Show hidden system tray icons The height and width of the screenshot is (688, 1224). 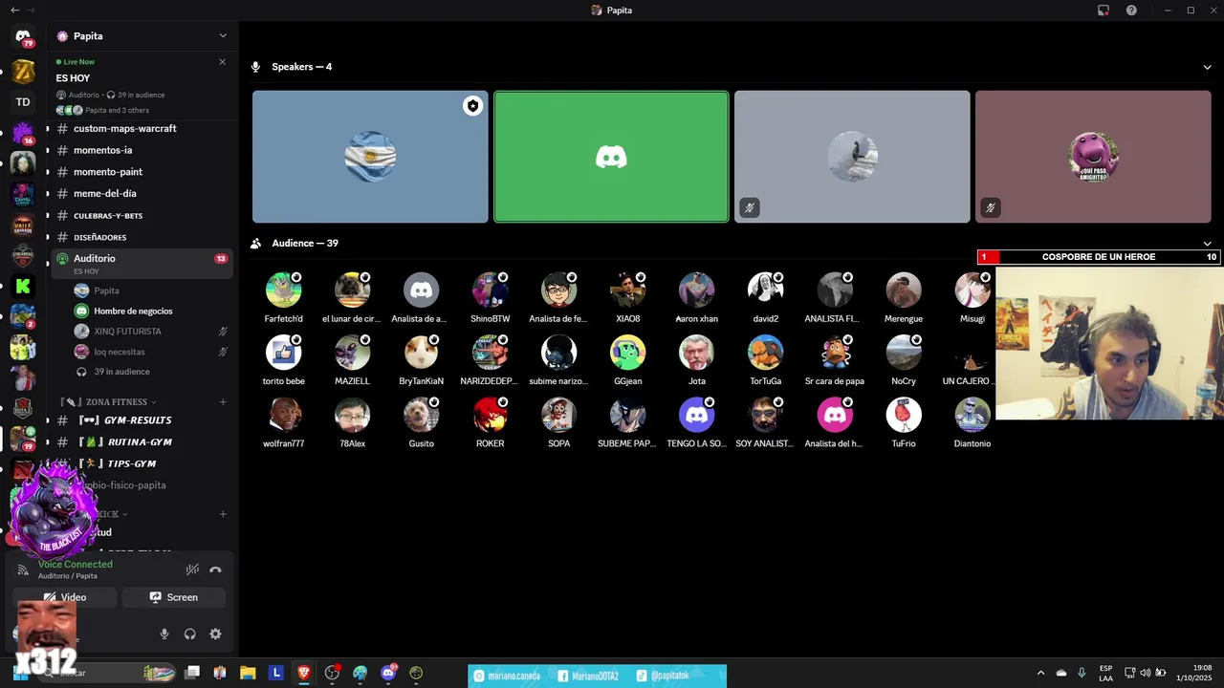1040,673
